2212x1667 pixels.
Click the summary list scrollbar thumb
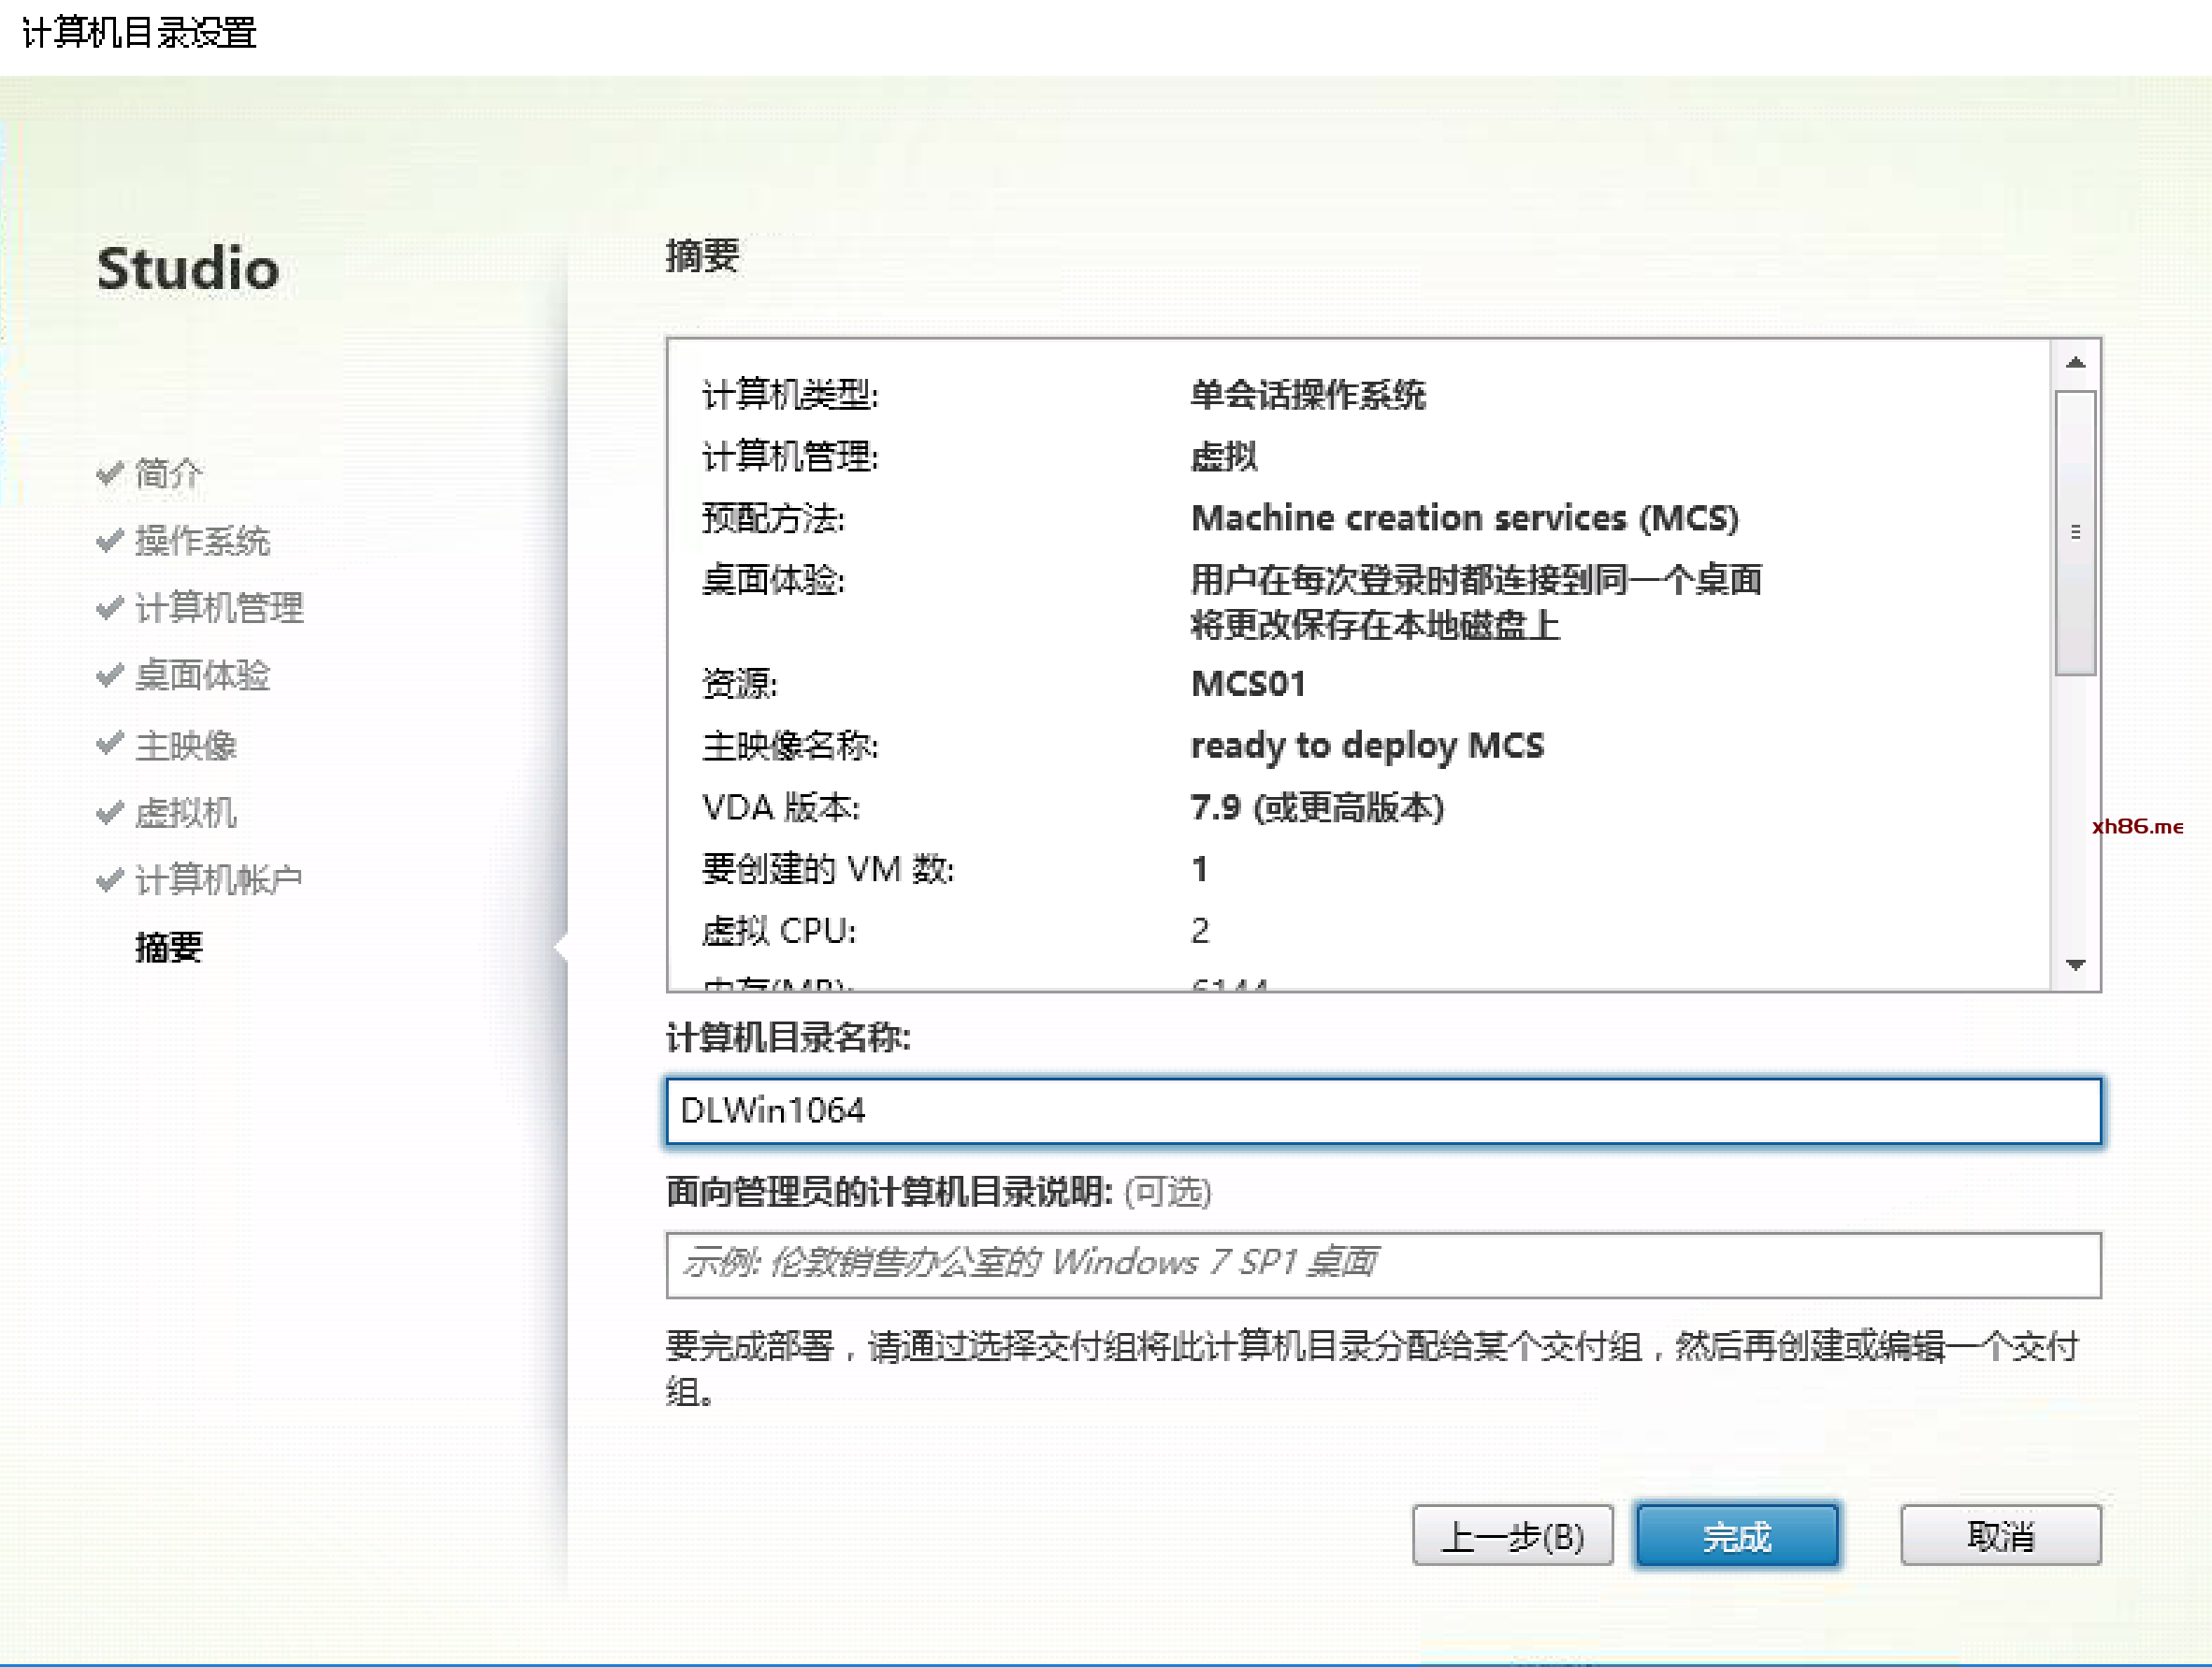click(2075, 532)
